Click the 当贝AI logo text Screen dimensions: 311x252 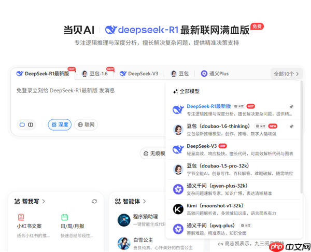click(x=79, y=30)
